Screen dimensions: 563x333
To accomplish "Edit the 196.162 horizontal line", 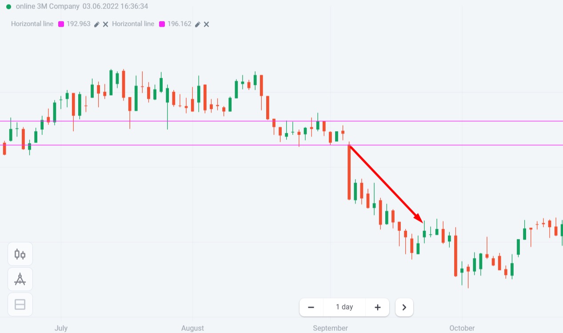I will coord(198,24).
